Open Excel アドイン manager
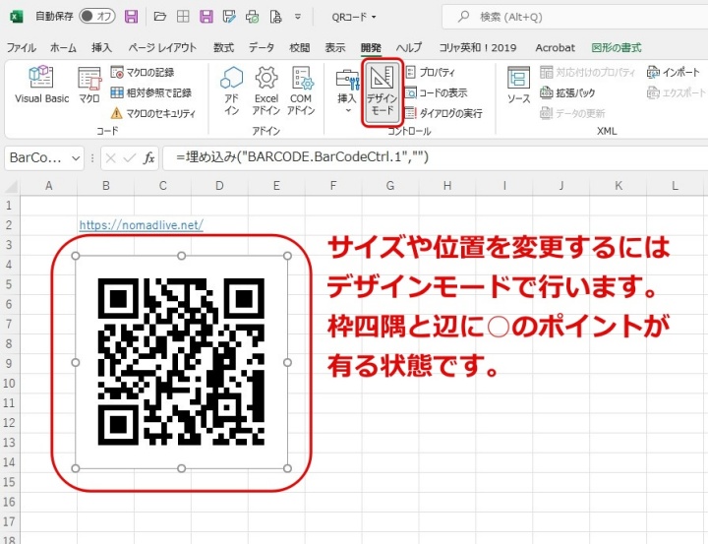 pyautogui.click(x=265, y=91)
